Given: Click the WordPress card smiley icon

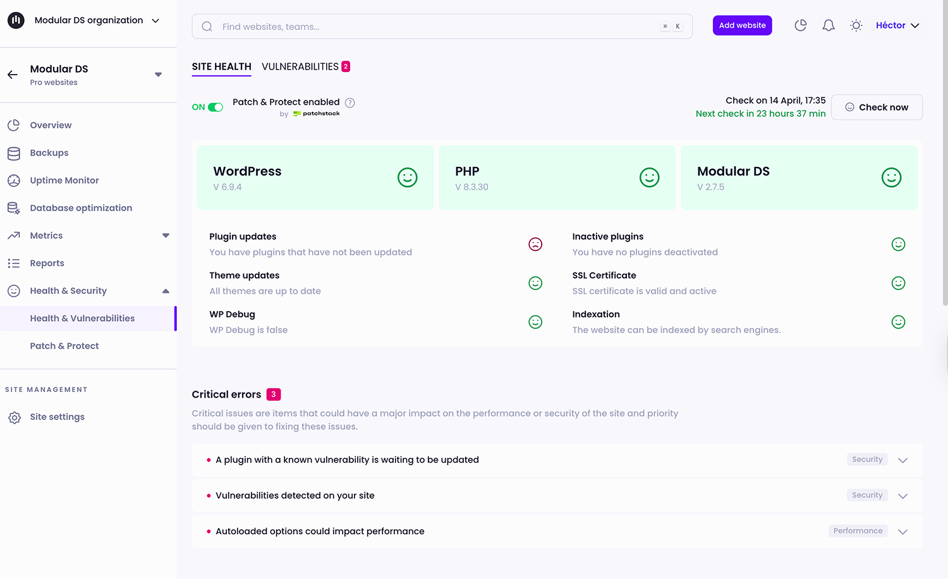Looking at the screenshot, I should pyautogui.click(x=408, y=178).
